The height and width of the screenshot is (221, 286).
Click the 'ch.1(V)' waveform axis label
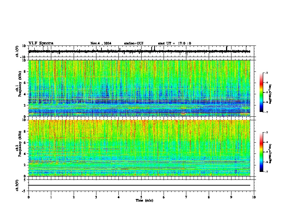17,51
